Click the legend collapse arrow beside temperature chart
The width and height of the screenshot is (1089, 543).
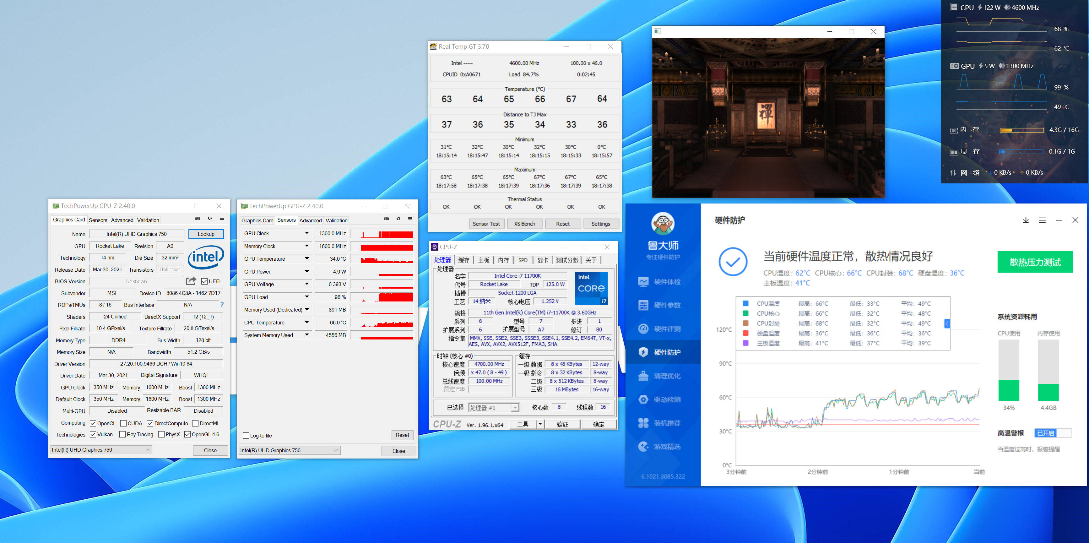pos(947,323)
